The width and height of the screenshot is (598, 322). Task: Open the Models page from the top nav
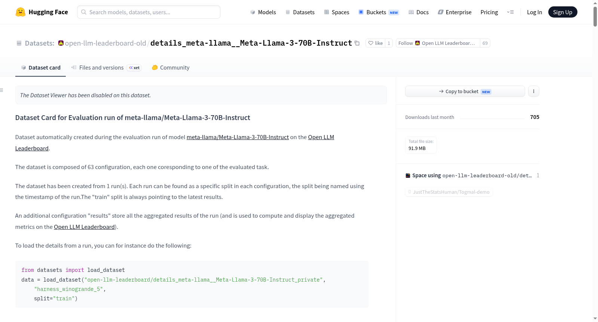tap(263, 12)
